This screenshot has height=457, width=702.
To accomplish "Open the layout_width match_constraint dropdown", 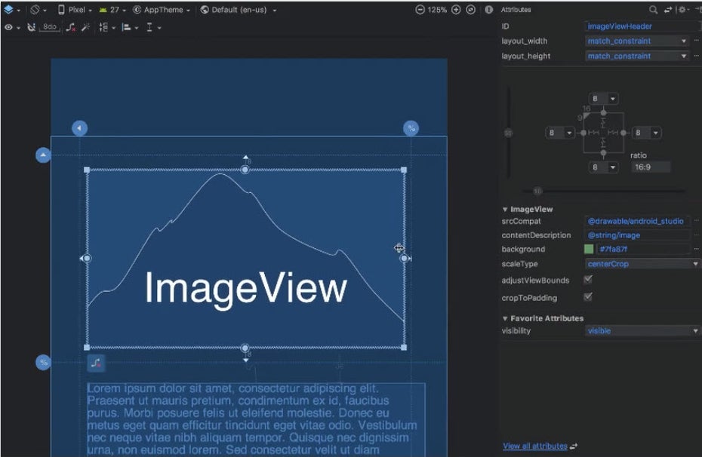I will click(x=636, y=41).
